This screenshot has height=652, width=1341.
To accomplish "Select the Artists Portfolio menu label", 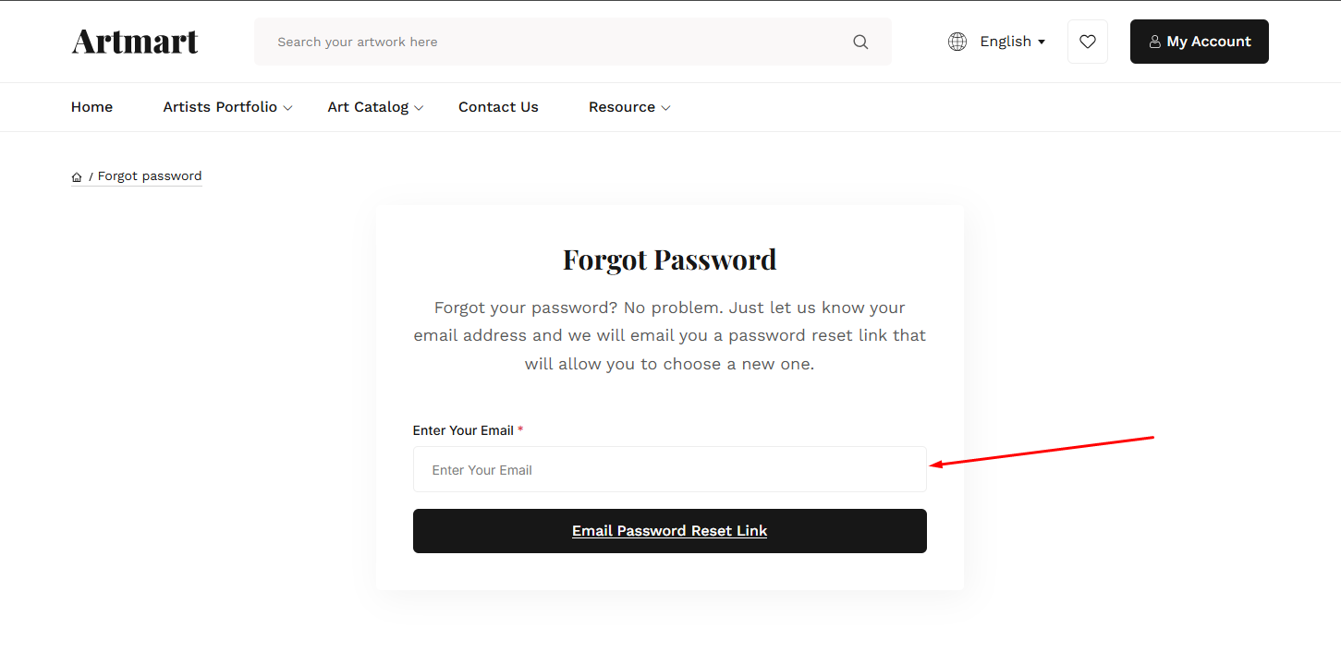I will pos(220,107).
